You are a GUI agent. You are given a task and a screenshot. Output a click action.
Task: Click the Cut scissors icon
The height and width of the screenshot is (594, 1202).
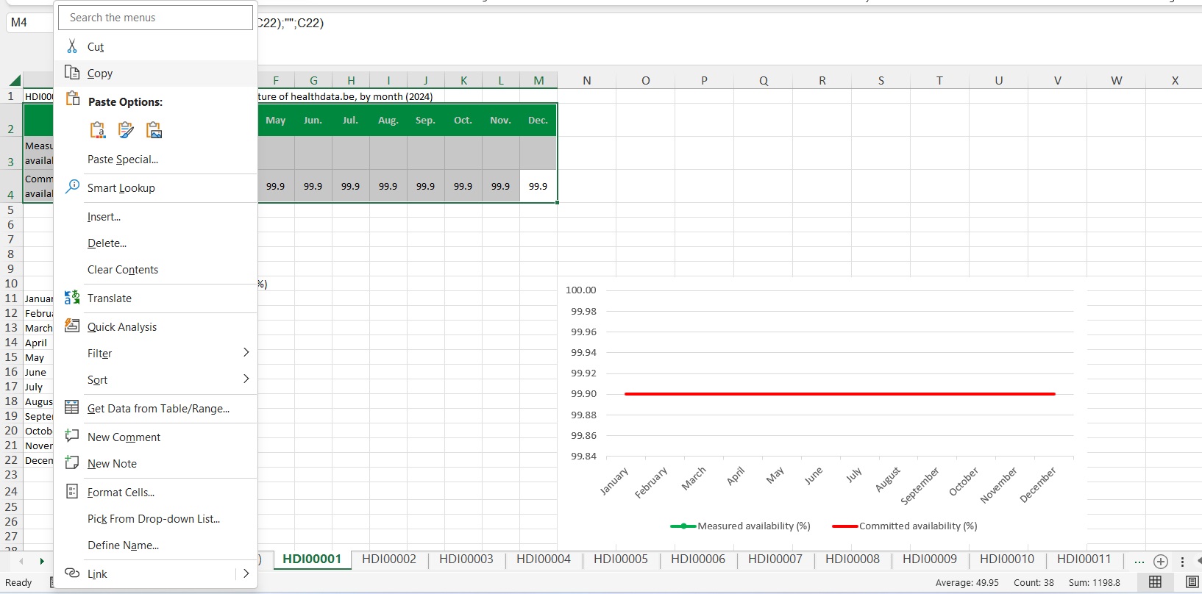click(x=72, y=46)
